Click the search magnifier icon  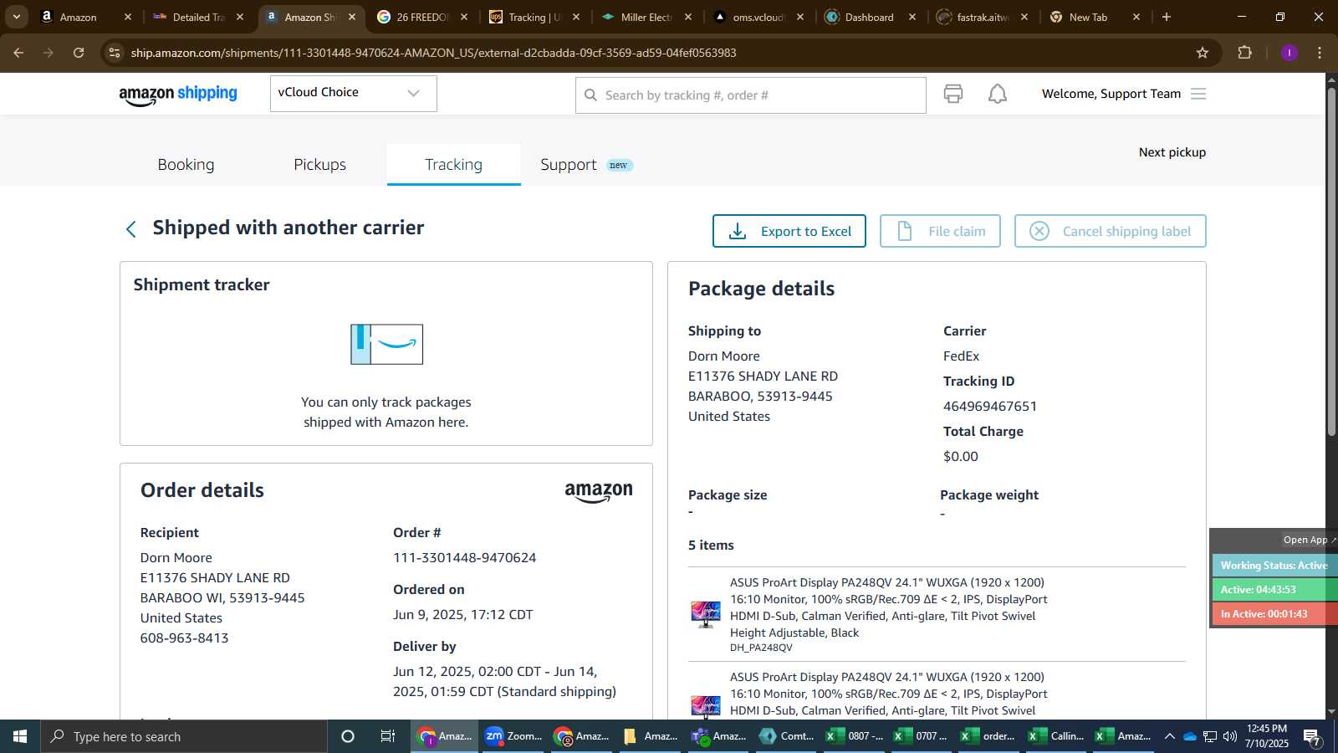[590, 95]
